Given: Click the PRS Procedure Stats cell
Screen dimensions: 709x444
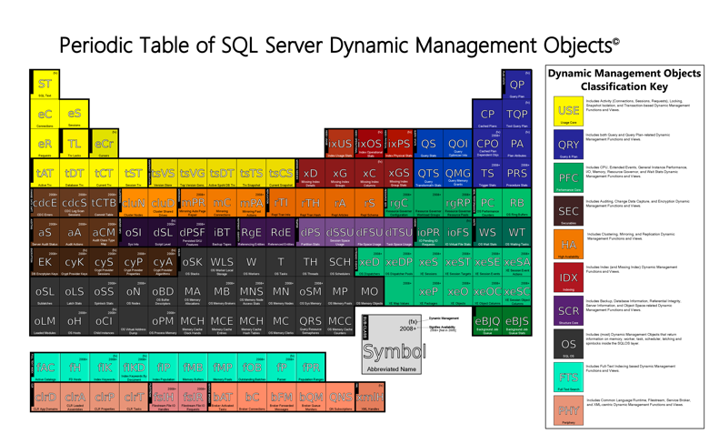Looking at the screenshot, I should pos(517,174).
